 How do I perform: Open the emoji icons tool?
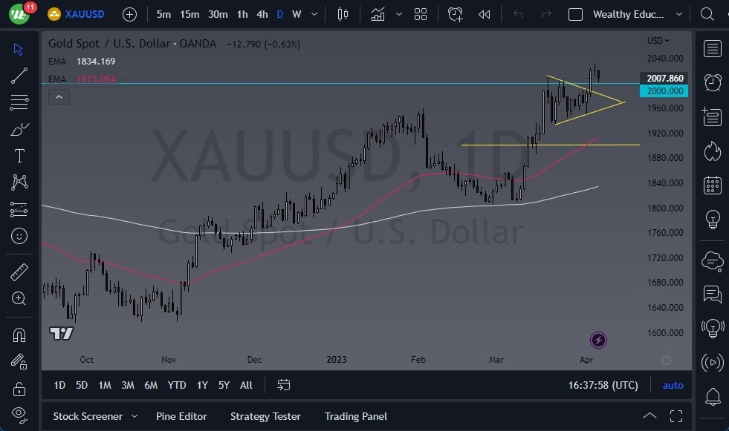(x=19, y=236)
